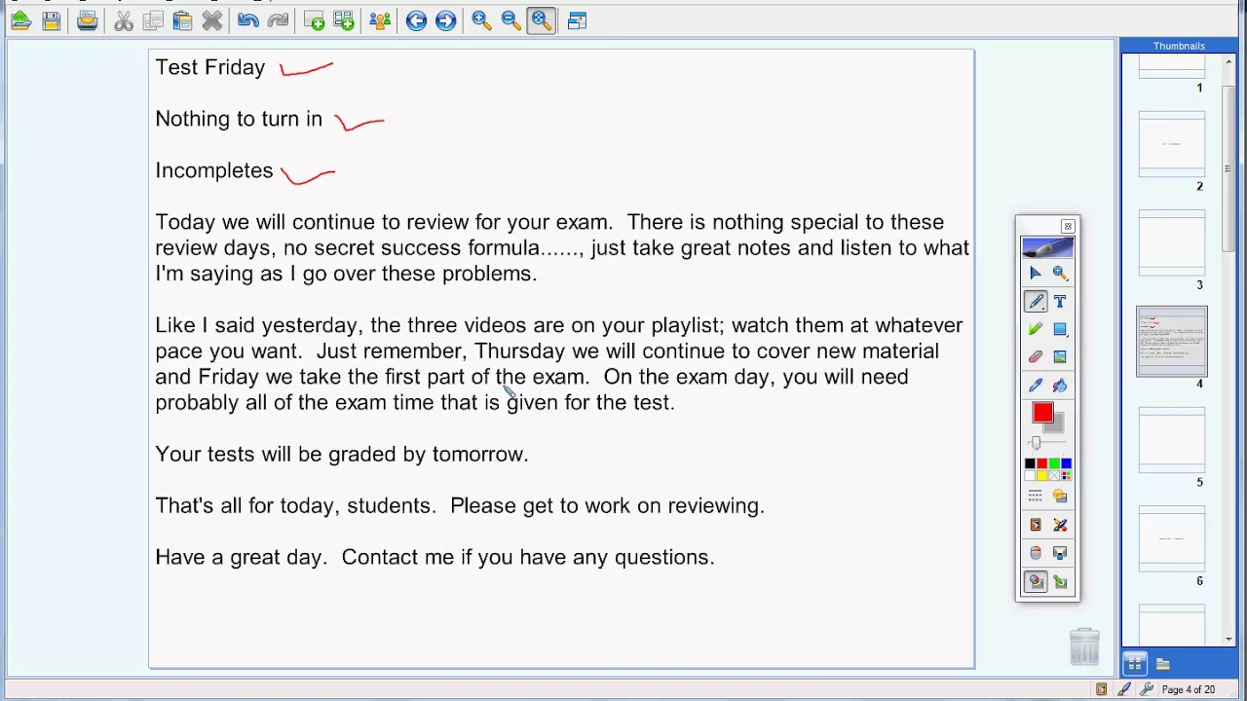Open page 3 thumbnail
The width and height of the screenshot is (1247, 701).
click(1172, 242)
